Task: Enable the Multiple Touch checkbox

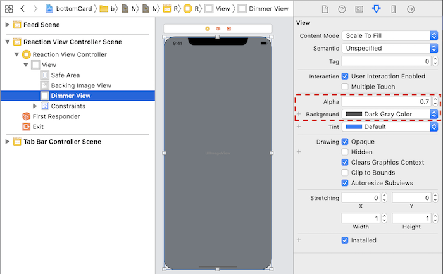Action: (x=346, y=87)
